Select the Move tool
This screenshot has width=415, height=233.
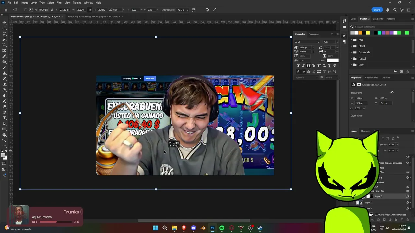click(x=4, y=22)
